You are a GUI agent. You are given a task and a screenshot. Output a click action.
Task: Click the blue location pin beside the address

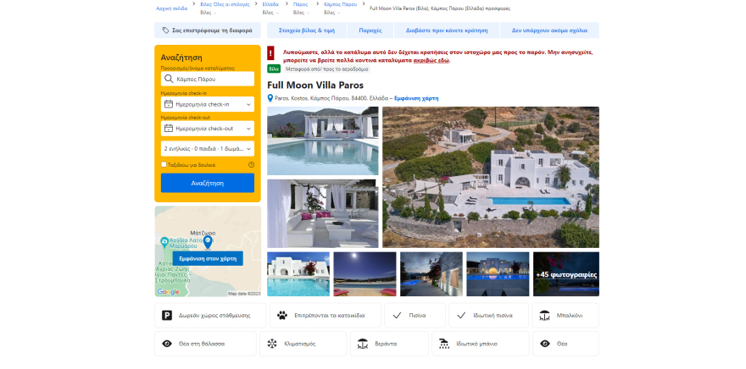[x=270, y=98]
